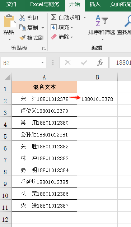Open the Fill (填充) dropdown arrow
Viewport: 131px width, 227px height.
tap(72, 27)
